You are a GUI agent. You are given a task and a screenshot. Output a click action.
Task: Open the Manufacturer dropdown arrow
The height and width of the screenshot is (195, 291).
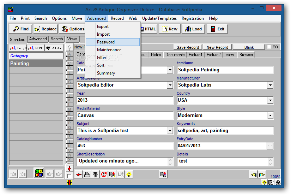coord(270,85)
